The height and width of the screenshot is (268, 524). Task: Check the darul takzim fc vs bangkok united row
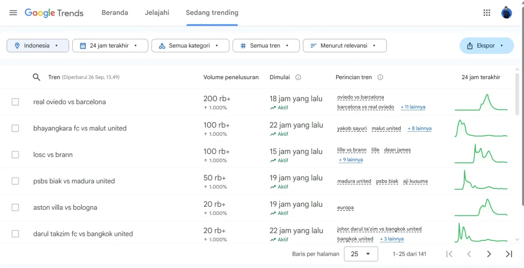coord(15,234)
